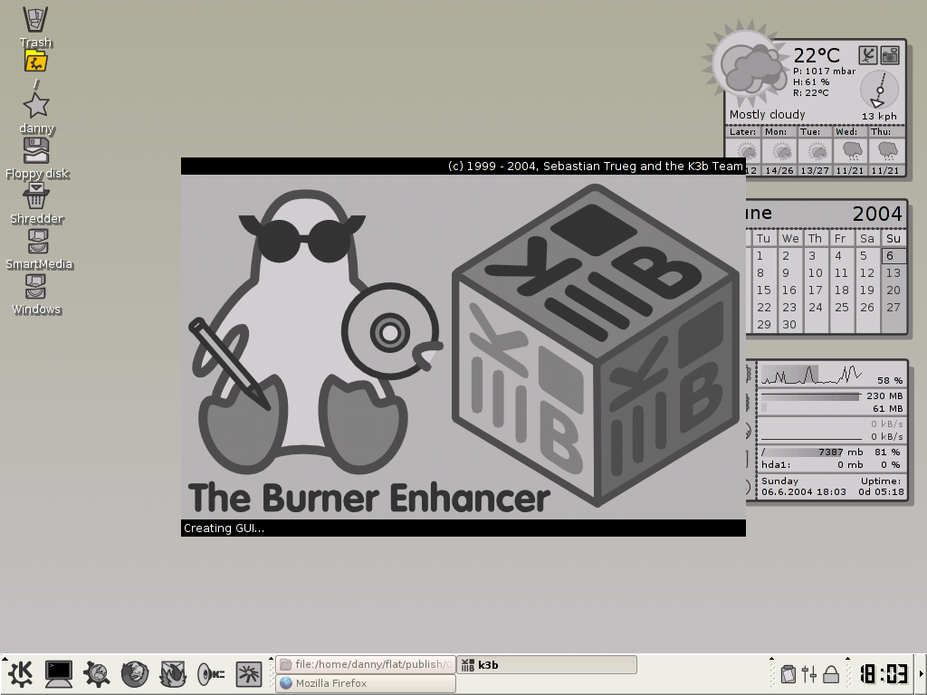Open the system tray applet handle arrow
This screenshot has height=695, width=927.
pos(771,659)
